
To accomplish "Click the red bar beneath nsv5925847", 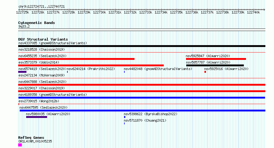I will (x=216, y=59).
